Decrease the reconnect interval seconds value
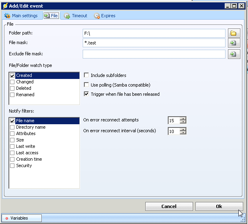 [183, 133]
